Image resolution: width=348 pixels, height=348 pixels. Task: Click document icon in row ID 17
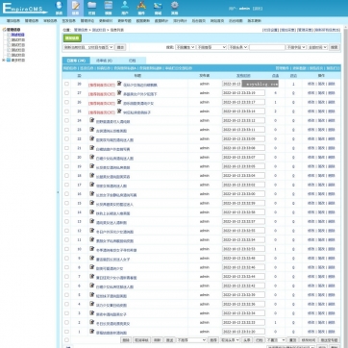[x=92, y=185]
